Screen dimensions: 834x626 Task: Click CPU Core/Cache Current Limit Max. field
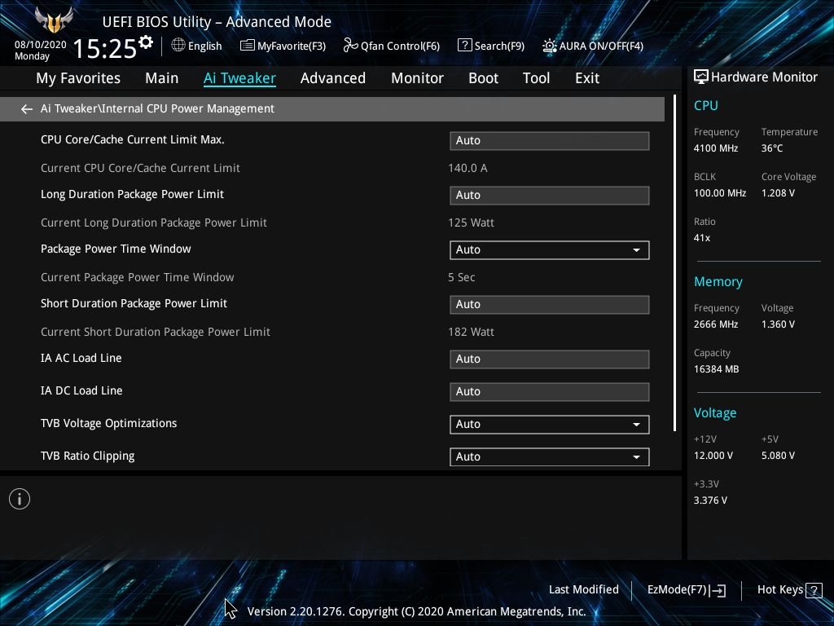coord(550,140)
